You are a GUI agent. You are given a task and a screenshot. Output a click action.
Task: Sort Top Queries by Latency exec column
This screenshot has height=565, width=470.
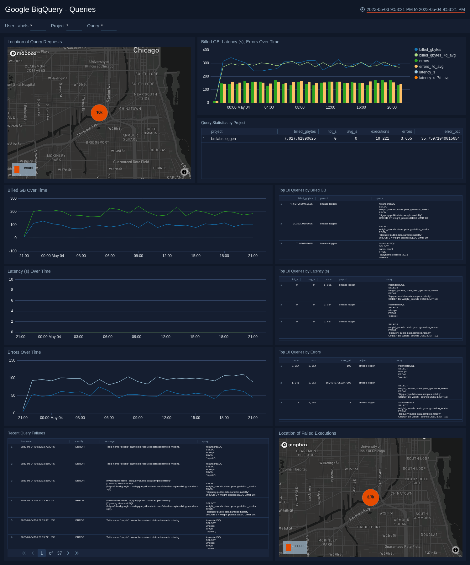329,279
